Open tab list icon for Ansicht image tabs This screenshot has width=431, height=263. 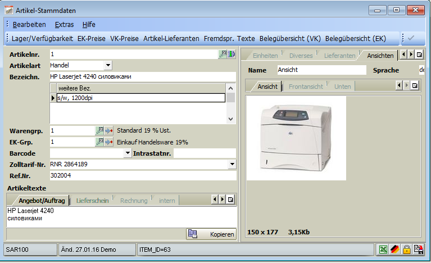pos(415,86)
